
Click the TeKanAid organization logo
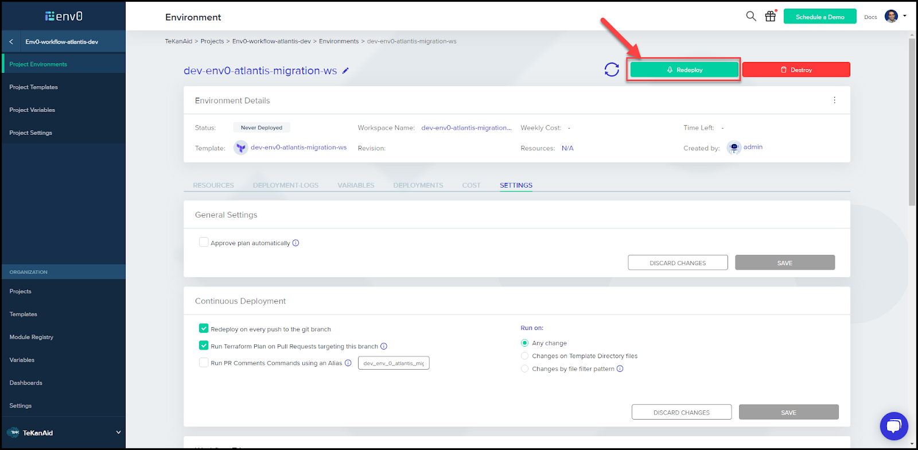(x=14, y=433)
